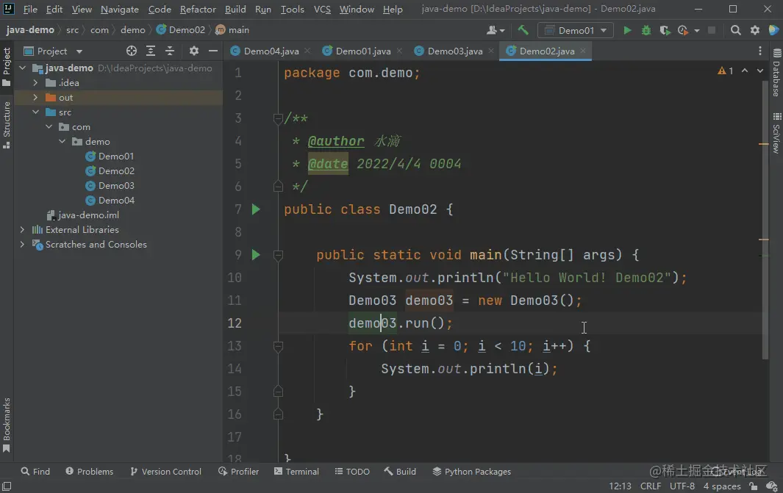
Task: Run Demo02 class gutter arrow
Action: tap(256, 209)
